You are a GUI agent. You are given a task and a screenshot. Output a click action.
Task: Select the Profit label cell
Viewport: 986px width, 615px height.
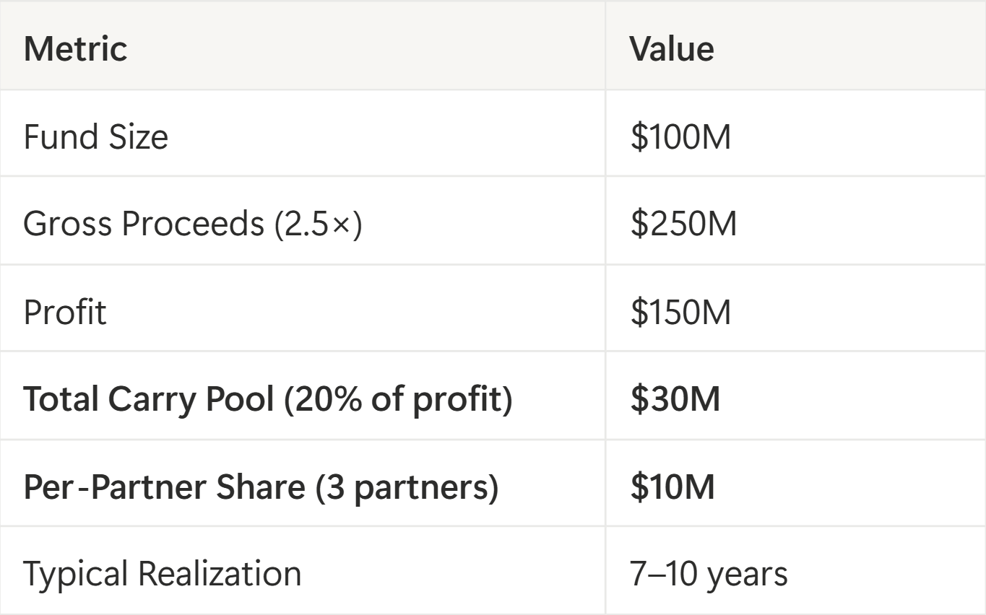(65, 312)
